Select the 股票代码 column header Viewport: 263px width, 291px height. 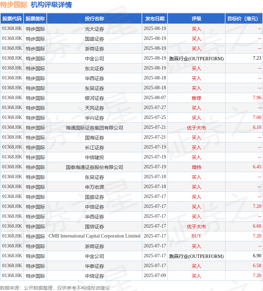(x=12, y=18)
